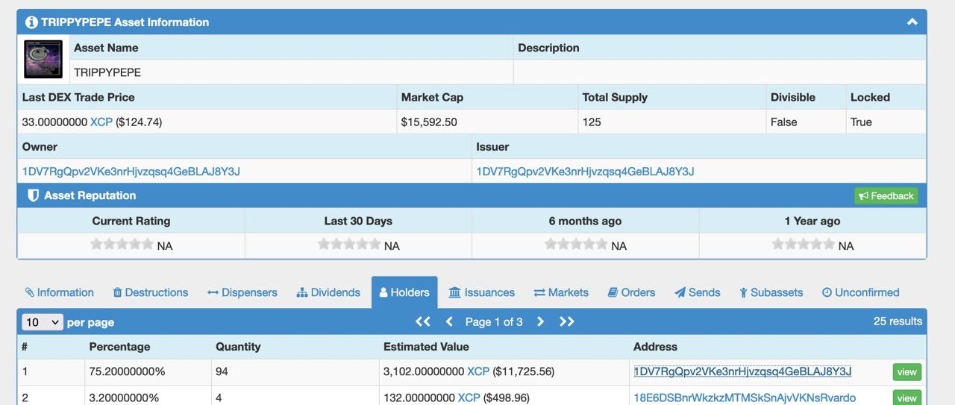Click the info icon in panel header
955x405 pixels.
31,22
